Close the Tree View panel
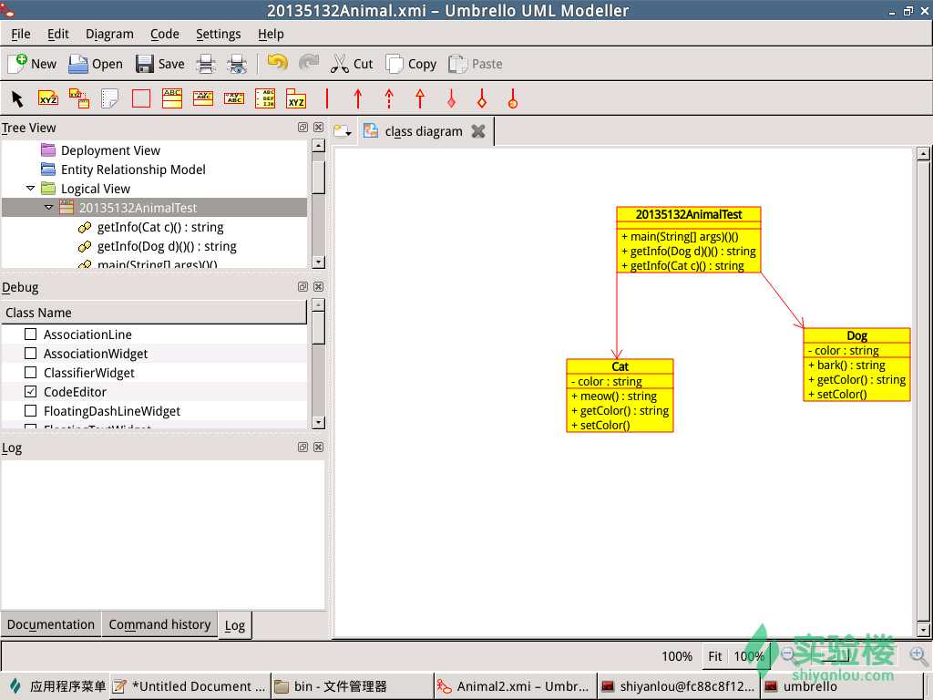The height and width of the screenshot is (700, 933). pos(319,128)
